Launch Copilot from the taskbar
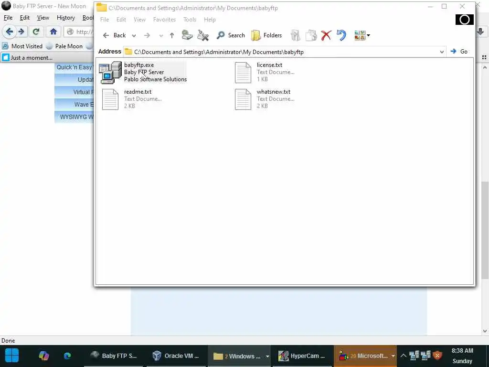Viewport: 489px width, 367px height. 43,356
